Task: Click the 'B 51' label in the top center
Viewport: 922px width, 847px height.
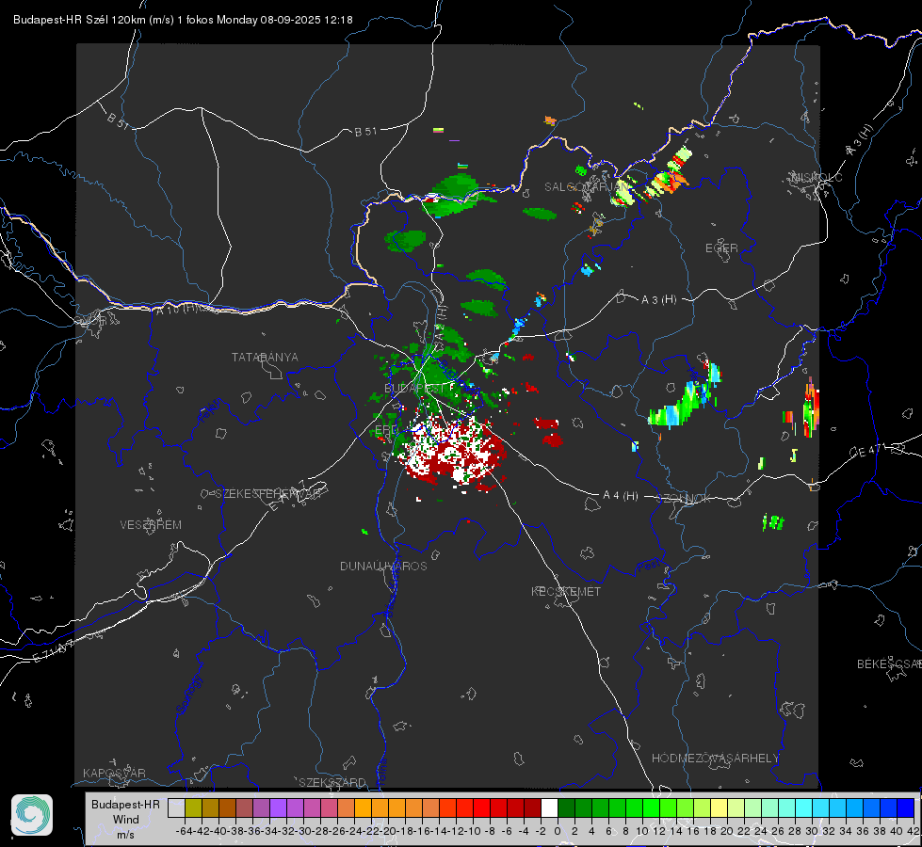Action: click(365, 132)
